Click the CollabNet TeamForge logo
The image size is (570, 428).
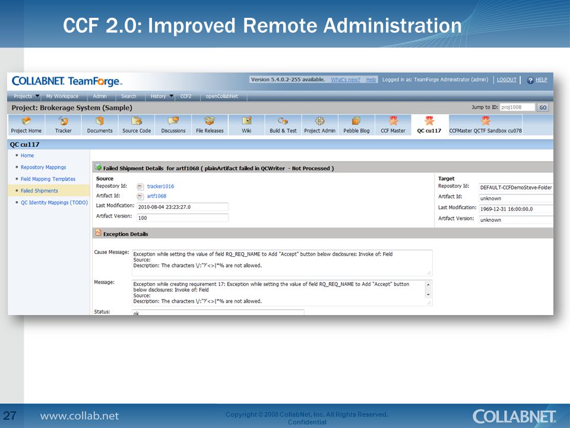pyautogui.click(x=67, y=81)
